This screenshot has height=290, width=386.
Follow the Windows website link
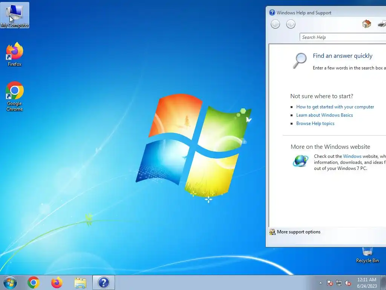coord(352,156)
